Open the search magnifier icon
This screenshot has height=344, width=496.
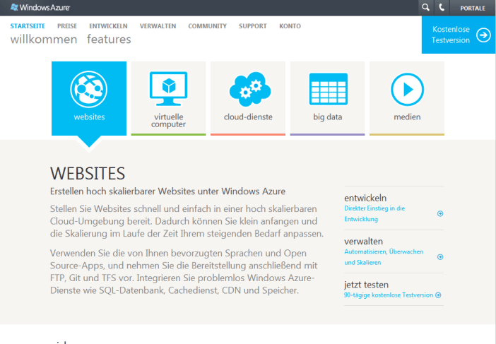point(426,8)
